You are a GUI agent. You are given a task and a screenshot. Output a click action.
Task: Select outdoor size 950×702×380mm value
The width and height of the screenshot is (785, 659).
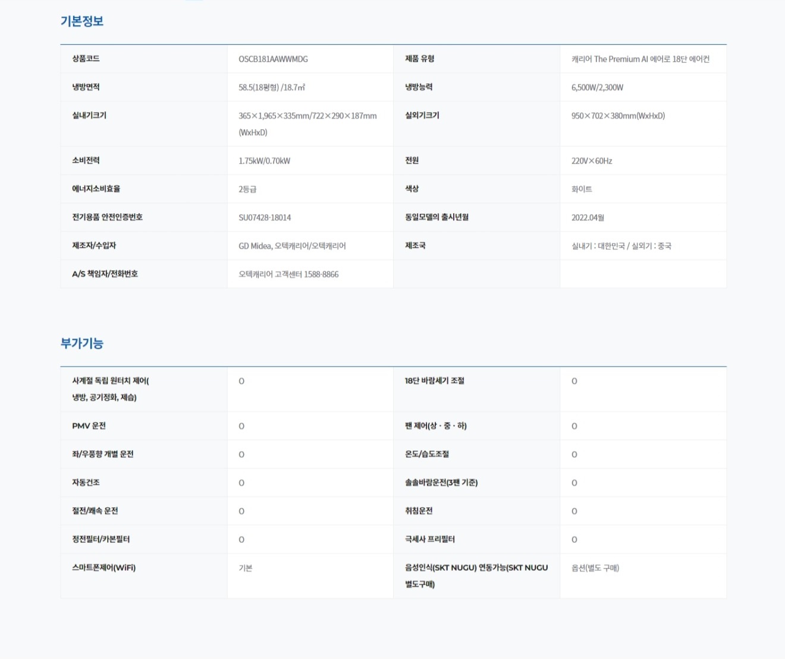(x=618, y=115)
